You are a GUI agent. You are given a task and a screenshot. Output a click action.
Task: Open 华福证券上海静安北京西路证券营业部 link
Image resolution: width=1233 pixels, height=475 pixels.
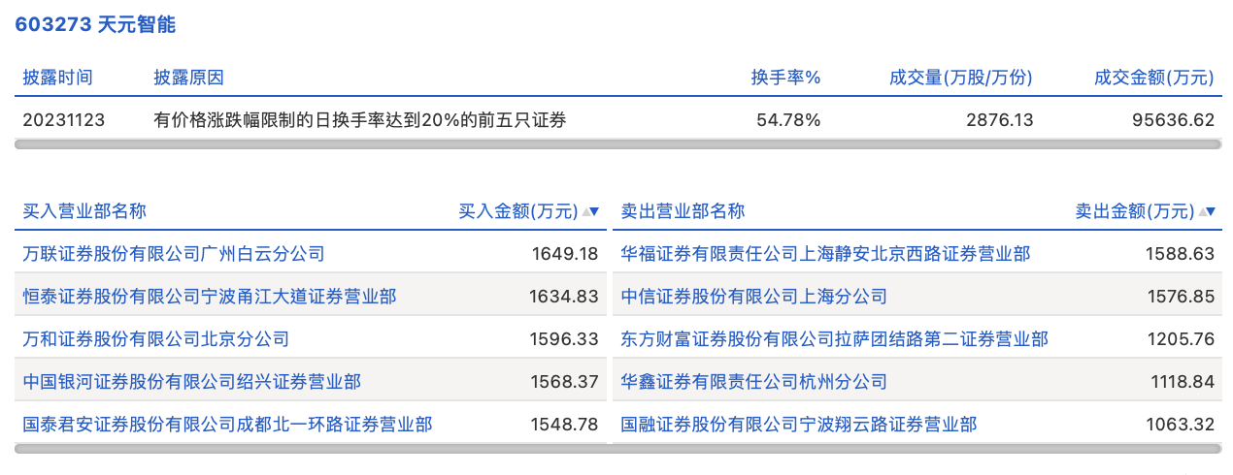click(x=825, y=254)
